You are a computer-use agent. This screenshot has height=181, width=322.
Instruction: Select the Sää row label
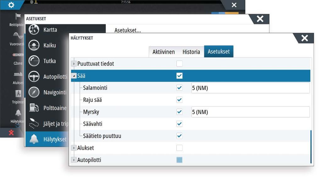tap(81, 76)
